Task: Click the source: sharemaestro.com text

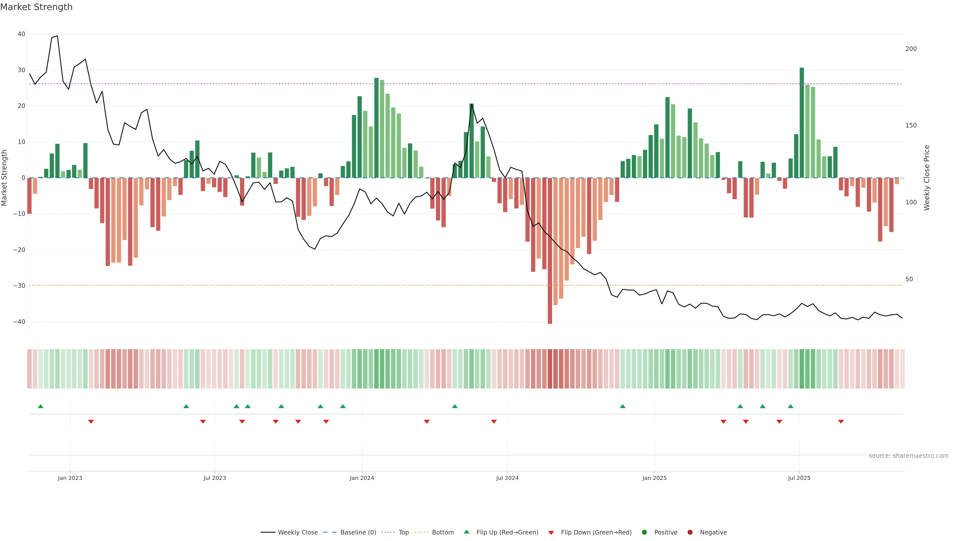Action: coord(908,456)
